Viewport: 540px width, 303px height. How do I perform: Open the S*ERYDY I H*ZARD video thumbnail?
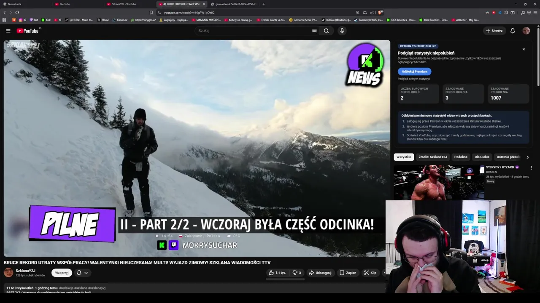pos(439,182)
